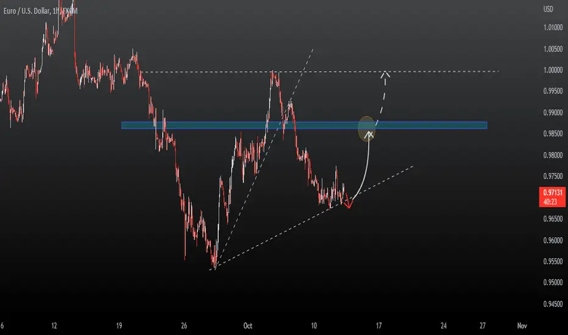
Task: Click the 0.95500 price axis label
Action: [553, 261]
